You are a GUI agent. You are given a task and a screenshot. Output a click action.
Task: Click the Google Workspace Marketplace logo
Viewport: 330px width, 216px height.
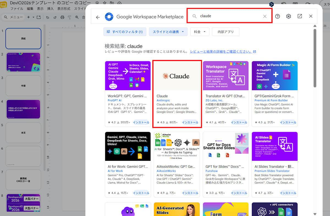pyautogui.click(x=109, y=17)
